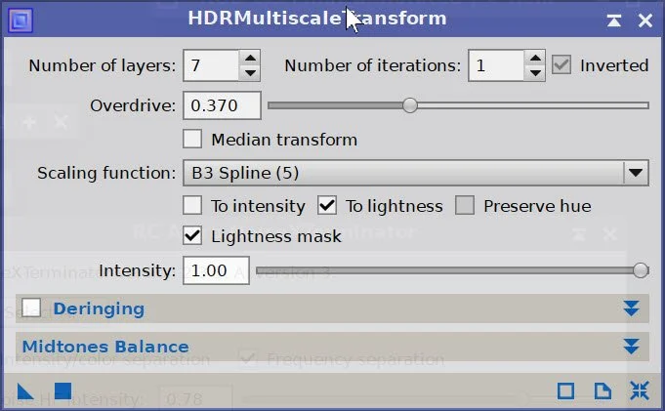Expand the Deringing section arrows
The image size is (665, 411).
coord(631,308)
